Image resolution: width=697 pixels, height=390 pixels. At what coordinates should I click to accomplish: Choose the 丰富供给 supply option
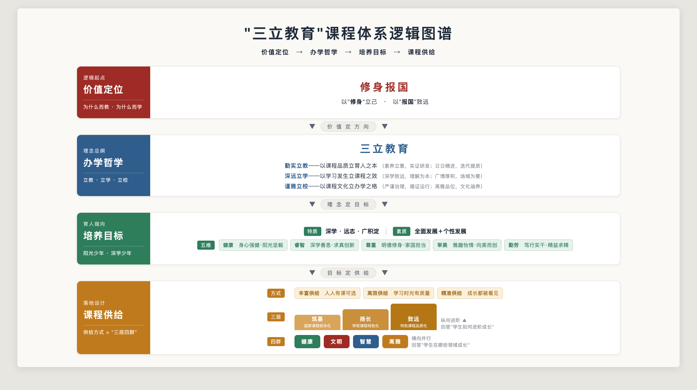(x=327, y=293)
